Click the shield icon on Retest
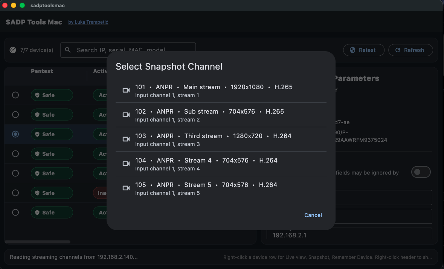Screen dimensions: 444x269 (352, 50)
